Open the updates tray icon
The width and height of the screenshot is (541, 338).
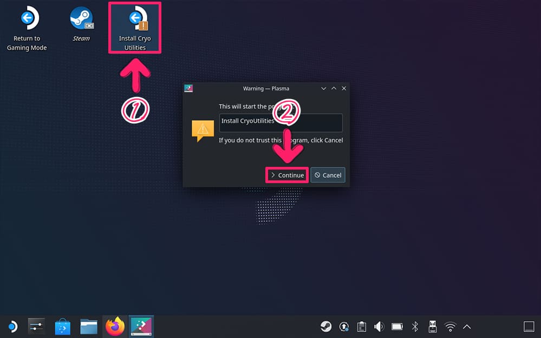click(344, 326)
